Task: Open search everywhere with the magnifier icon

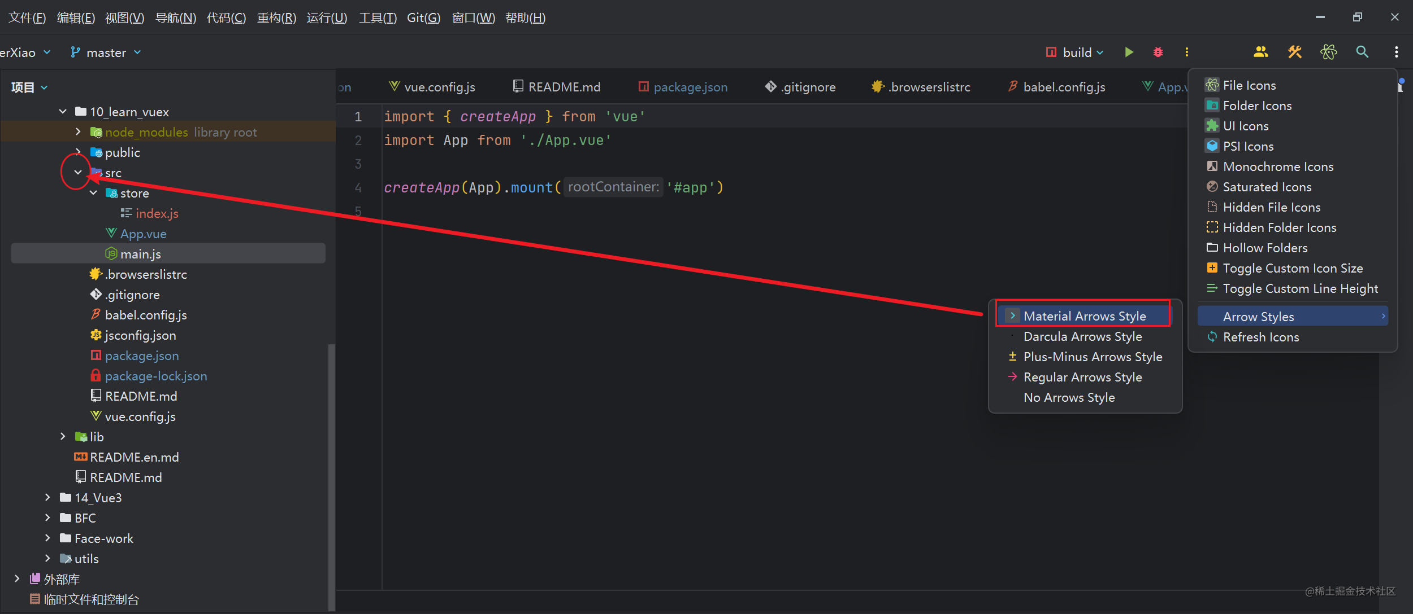Action: coord(1362,52)
